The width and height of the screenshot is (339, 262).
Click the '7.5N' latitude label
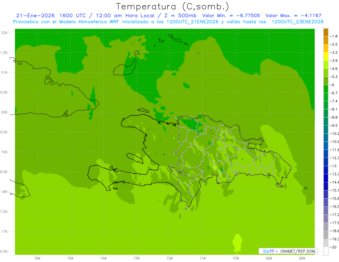4,212
